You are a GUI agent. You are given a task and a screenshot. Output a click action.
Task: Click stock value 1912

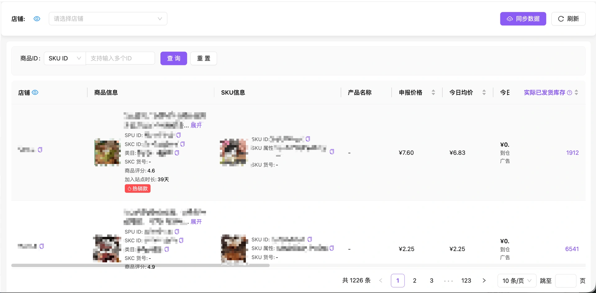coord(572,153)
